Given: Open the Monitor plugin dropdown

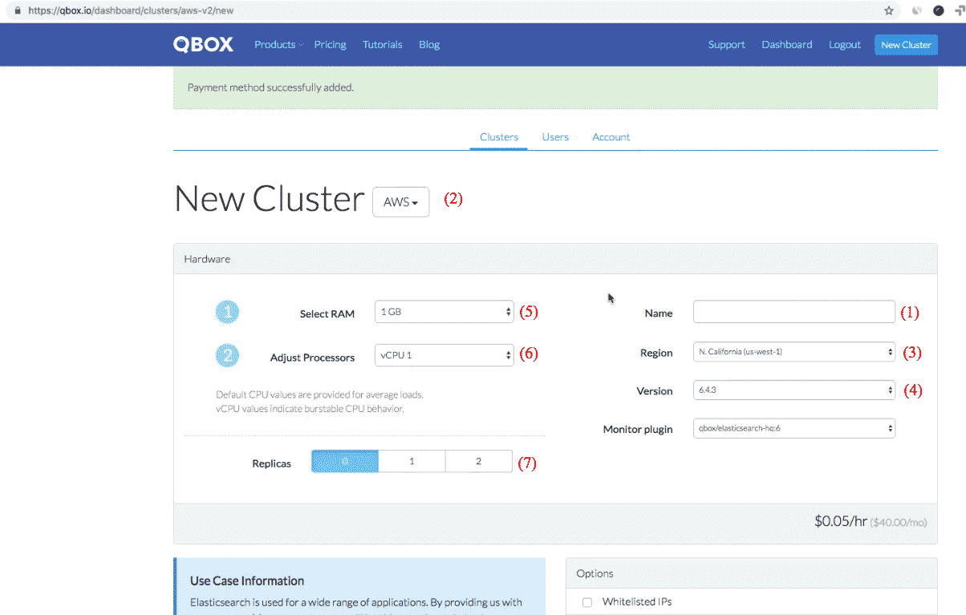Looking at the screenshot, I should [793, 428].
